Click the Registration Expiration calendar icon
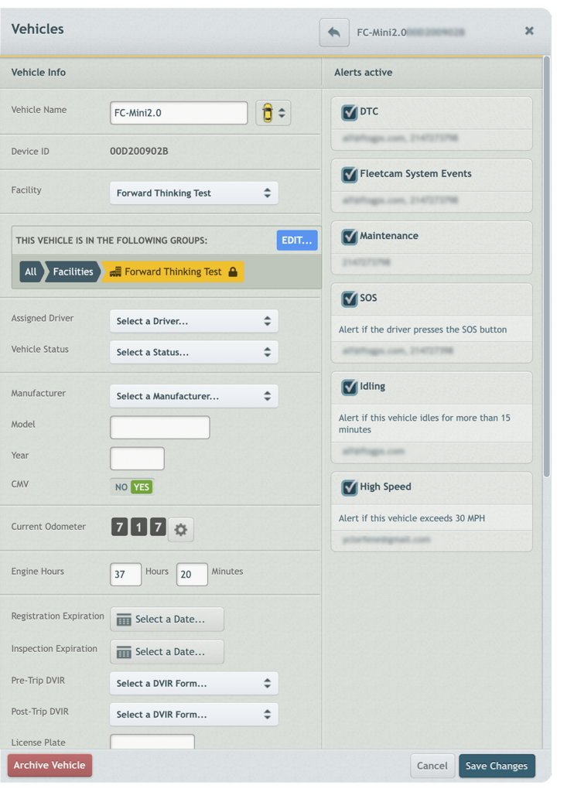This screenshot has width=574, height=792. (124, 620)
